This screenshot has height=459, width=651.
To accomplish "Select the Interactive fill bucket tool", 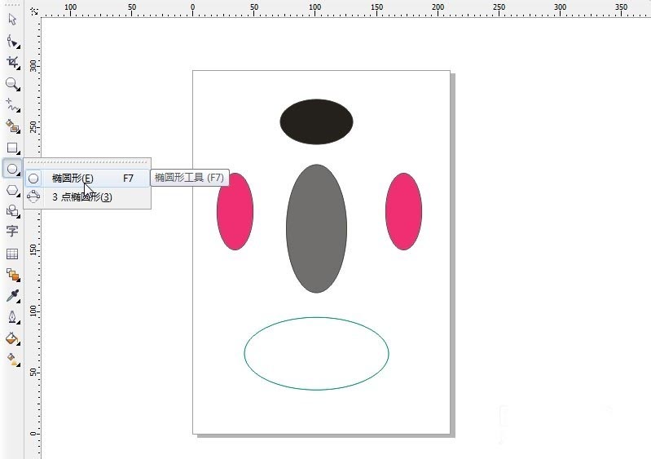I will (12, 338).
